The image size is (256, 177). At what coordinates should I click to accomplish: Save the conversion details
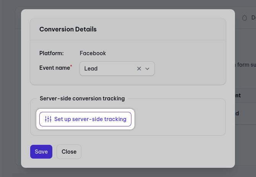(41, 152)
